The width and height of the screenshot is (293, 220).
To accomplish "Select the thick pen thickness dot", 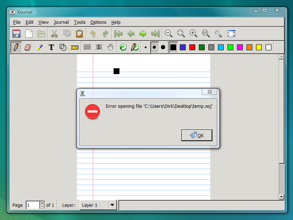I will [163, 47].
